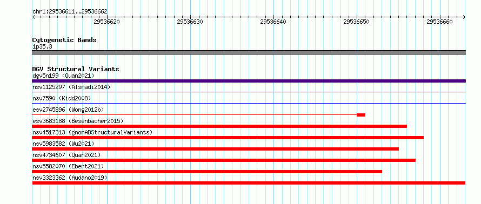Select the Cytogenetic Bands track title
The height and width of the screenshot is (204, 481).
[x=64, y=40]
